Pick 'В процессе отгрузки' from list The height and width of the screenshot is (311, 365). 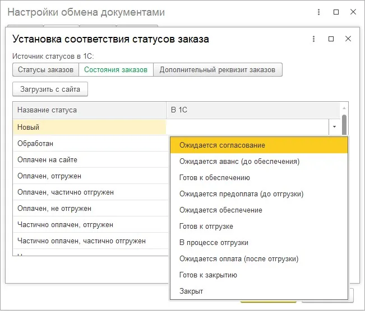click(x=214, y=243)
